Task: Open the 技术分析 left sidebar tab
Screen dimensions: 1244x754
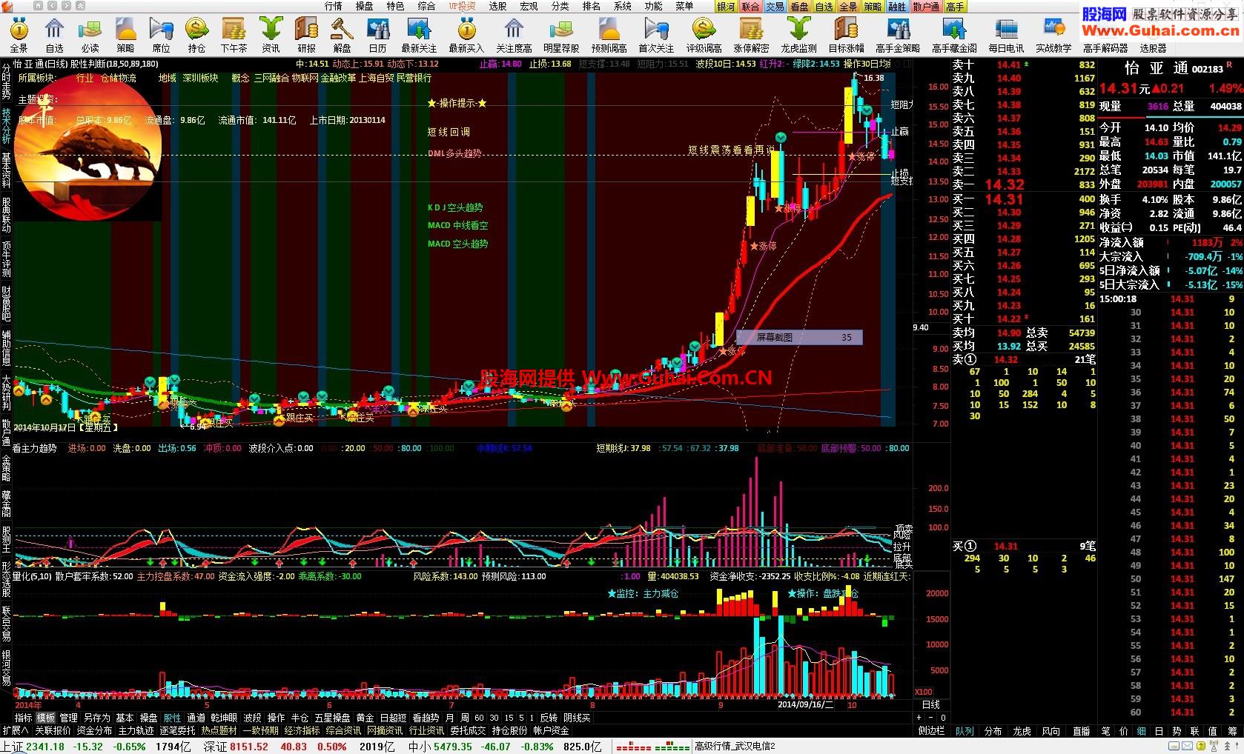Action: coord(6,126)
